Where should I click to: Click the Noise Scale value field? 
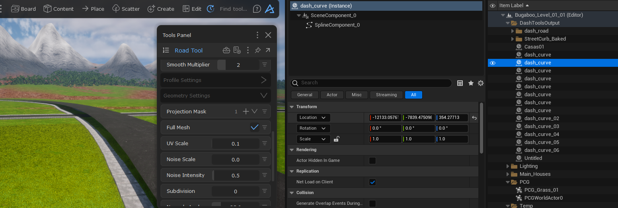[236, 159]
